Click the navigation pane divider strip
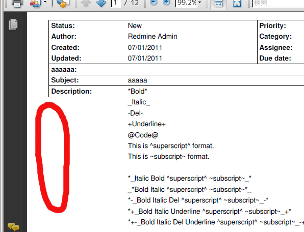Image resolution: width=304 pixels, height=232 pixels. tap(26, 122)
